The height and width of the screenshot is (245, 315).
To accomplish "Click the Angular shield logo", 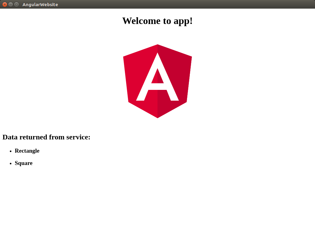I will (x=157, y=81).
